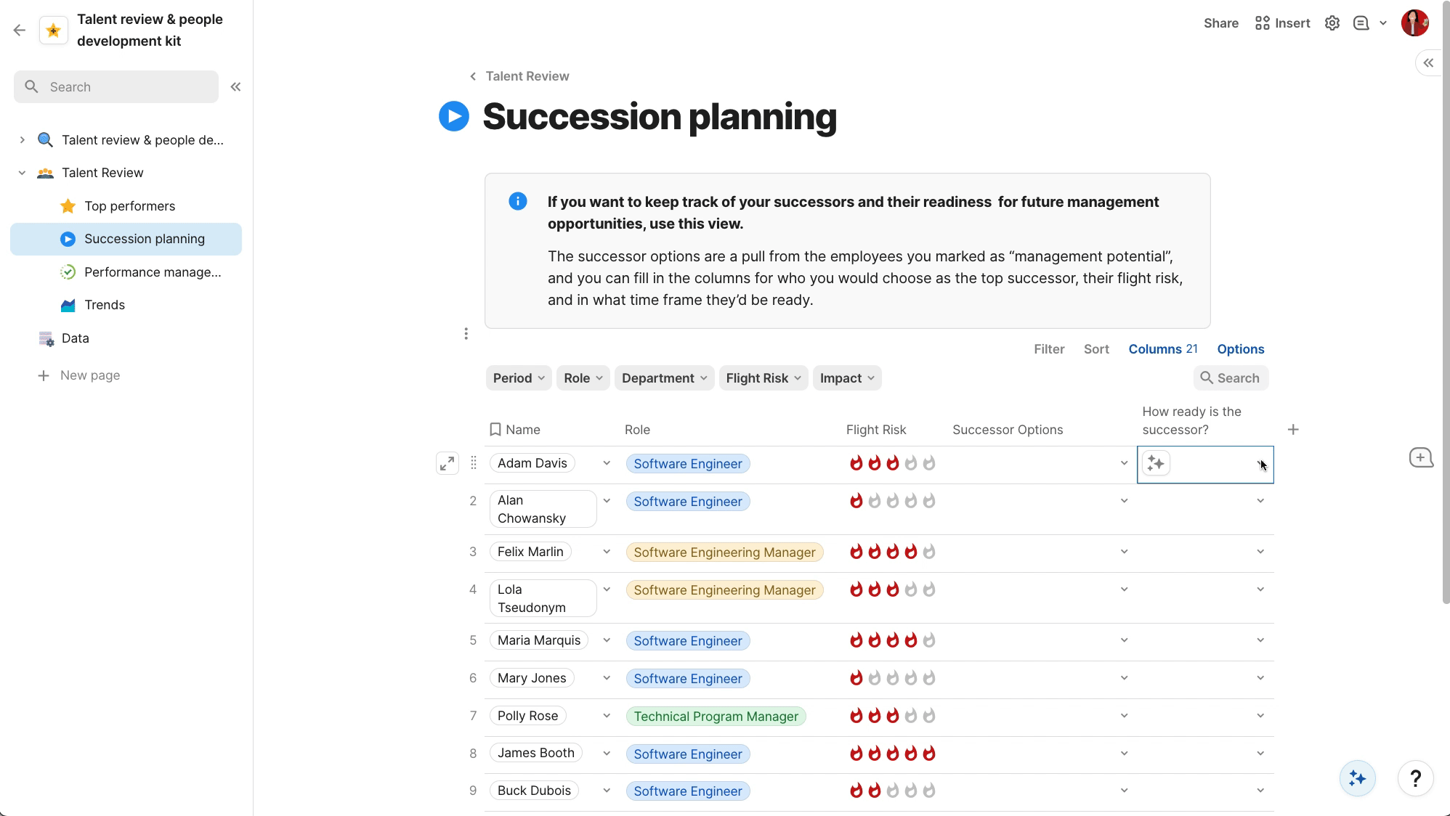Open the Period filter dropdown

519,378
